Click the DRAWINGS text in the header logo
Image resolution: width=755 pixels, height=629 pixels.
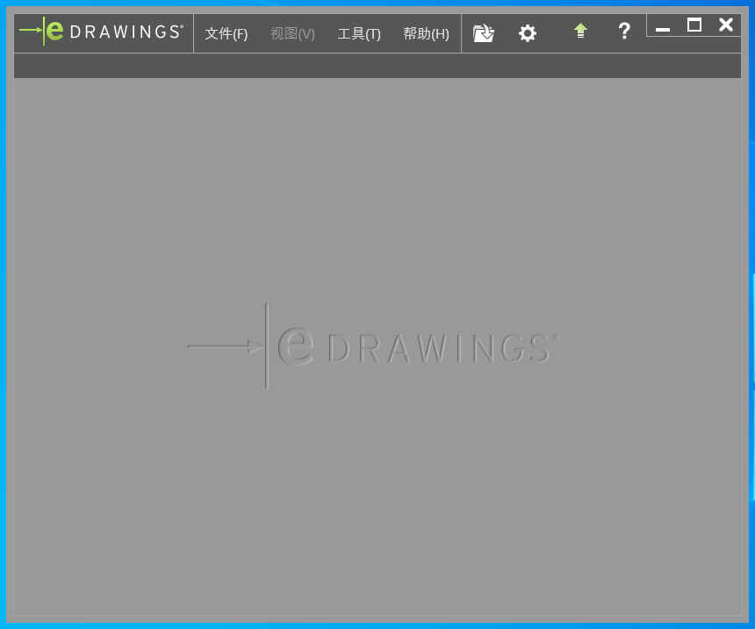(x=126, y=32)
